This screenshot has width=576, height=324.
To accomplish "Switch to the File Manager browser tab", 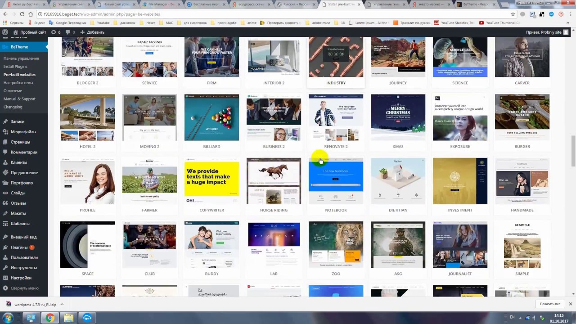I will 162,4.
